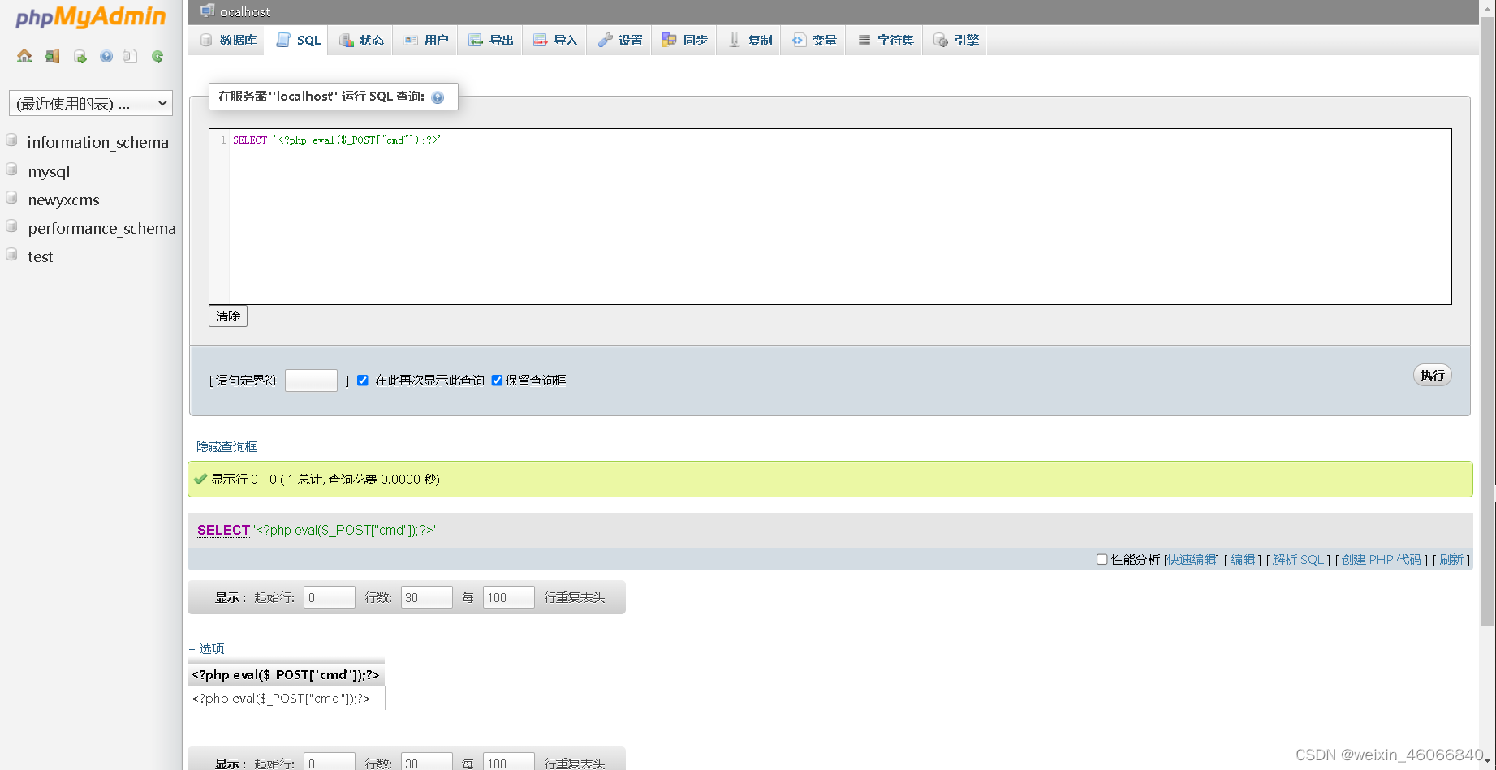Click the green reload navigation icon
Image resolution: width=1496 pixels, height=770 pixels.
tap(157, 56)
